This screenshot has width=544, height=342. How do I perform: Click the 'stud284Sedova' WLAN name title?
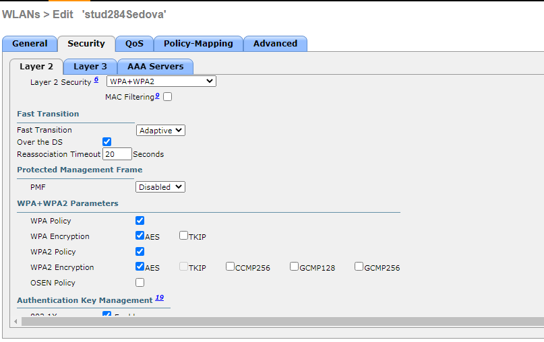(124, 15)
